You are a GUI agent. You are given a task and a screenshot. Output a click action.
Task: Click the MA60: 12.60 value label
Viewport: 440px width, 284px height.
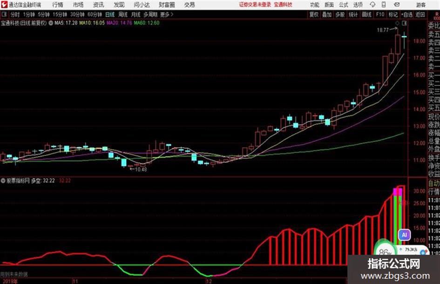147,23
